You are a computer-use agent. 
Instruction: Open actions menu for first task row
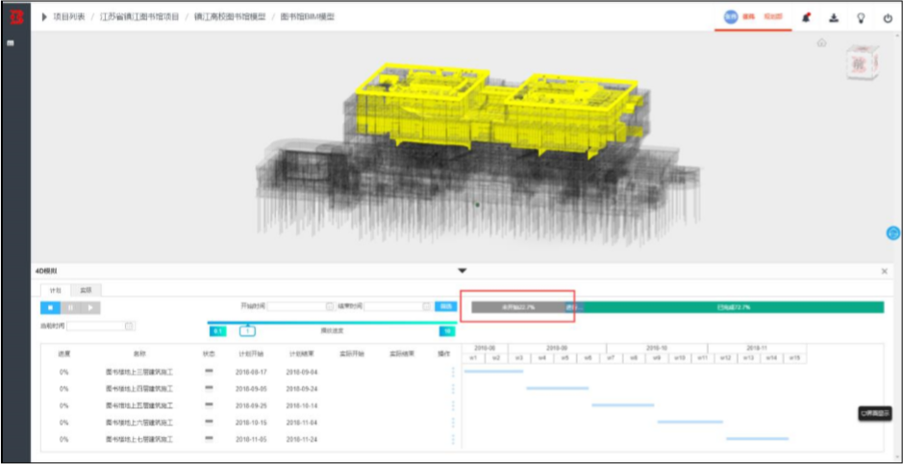453,372
